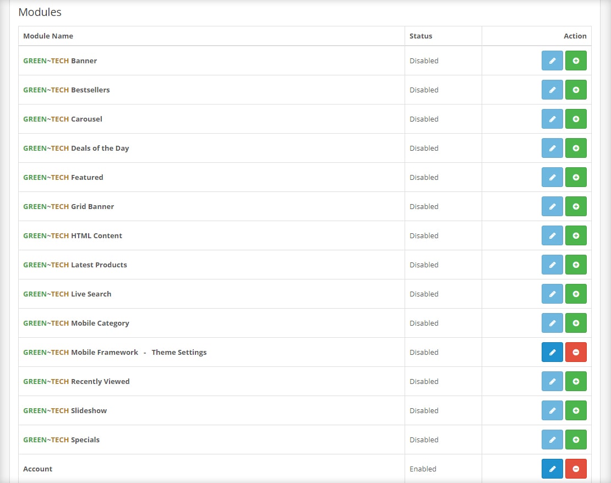Click the 'Action' column header
This screenshot has width=611, height=483.
coord(575,36)
